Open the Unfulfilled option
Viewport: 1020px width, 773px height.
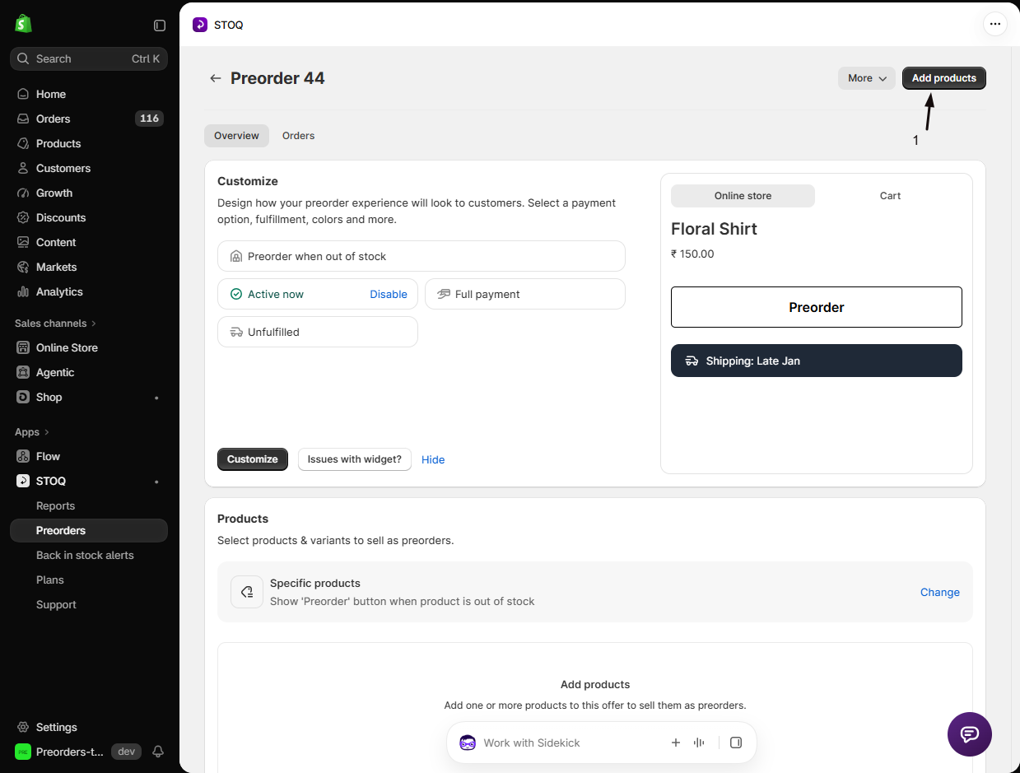318,332
